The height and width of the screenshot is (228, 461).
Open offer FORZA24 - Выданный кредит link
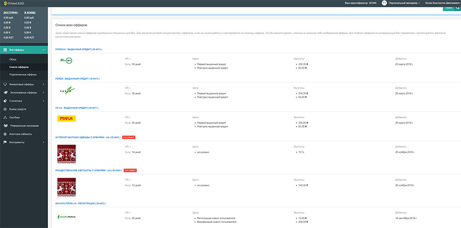tap(78, 49)
